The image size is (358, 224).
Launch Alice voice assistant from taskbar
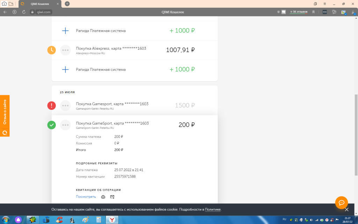point(18,220)
